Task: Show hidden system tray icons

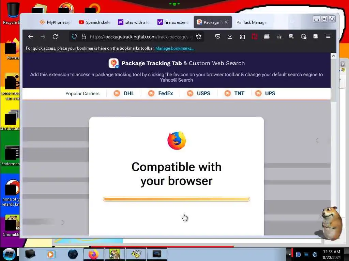Action: pyautogui.click(x=290, y=255)
